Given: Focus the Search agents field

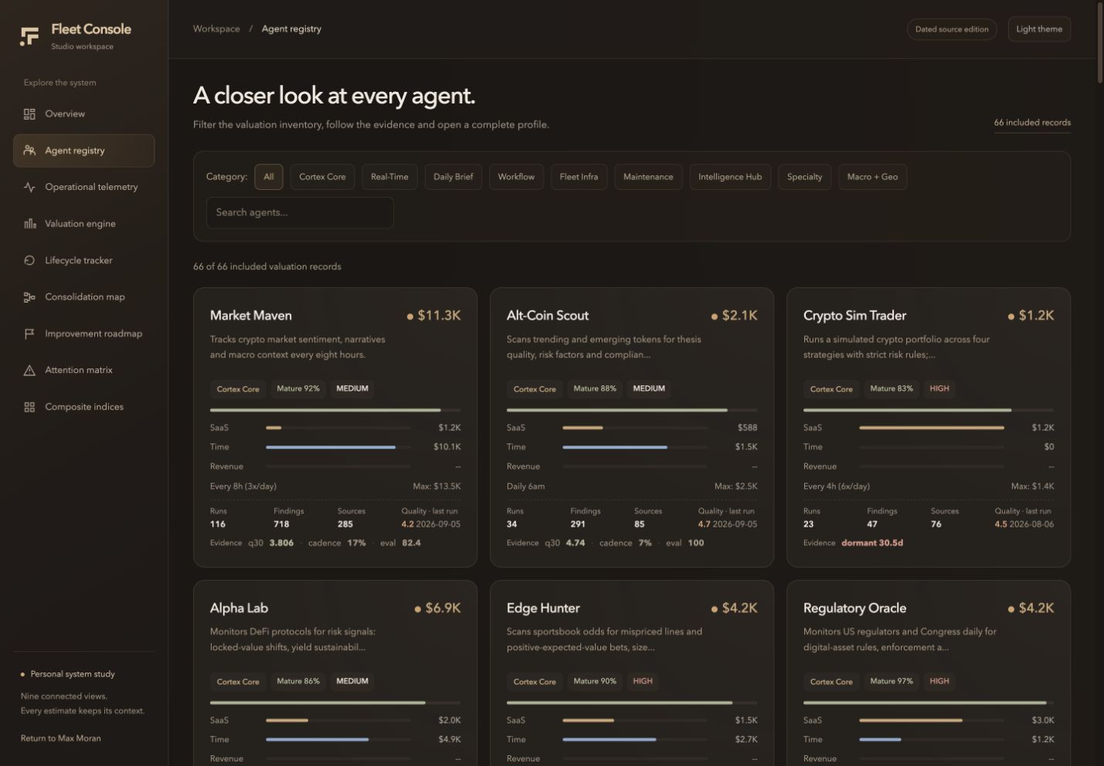Looking at the screenshot, I should pyautogui.click(x=300, y=212).
